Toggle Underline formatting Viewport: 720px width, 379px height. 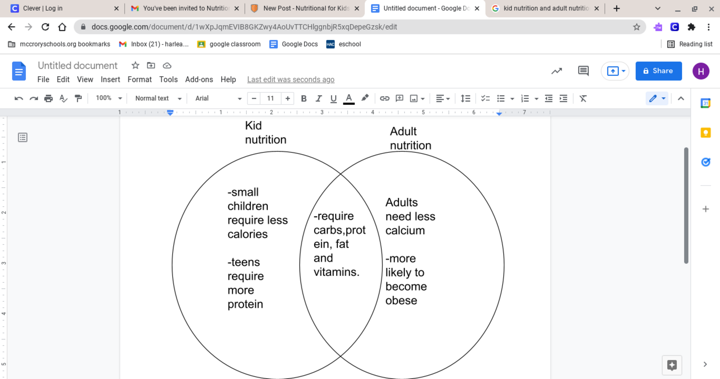pos(333,99)
